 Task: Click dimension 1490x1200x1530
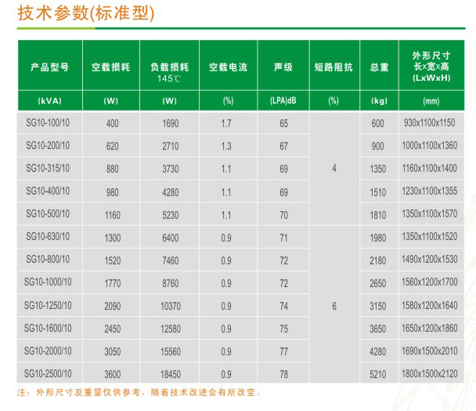[430, 259]
